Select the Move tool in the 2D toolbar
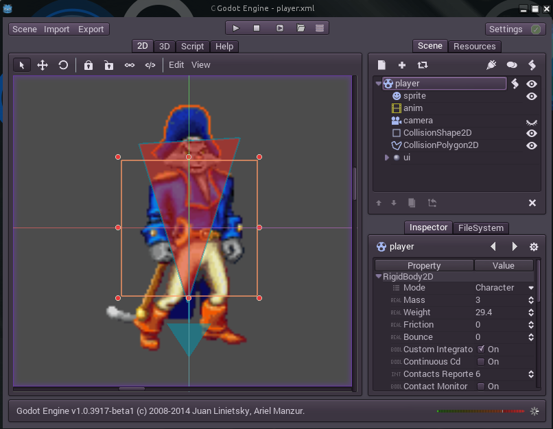553x429 pixels. click(x=43, y=65)
